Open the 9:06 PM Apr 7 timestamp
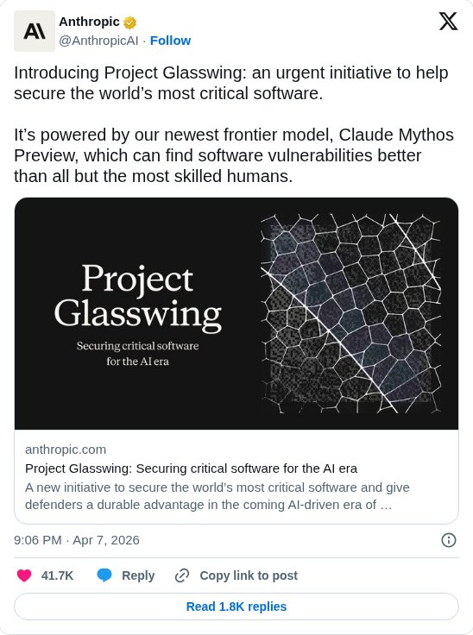473x635 pixels. (77, 540)
